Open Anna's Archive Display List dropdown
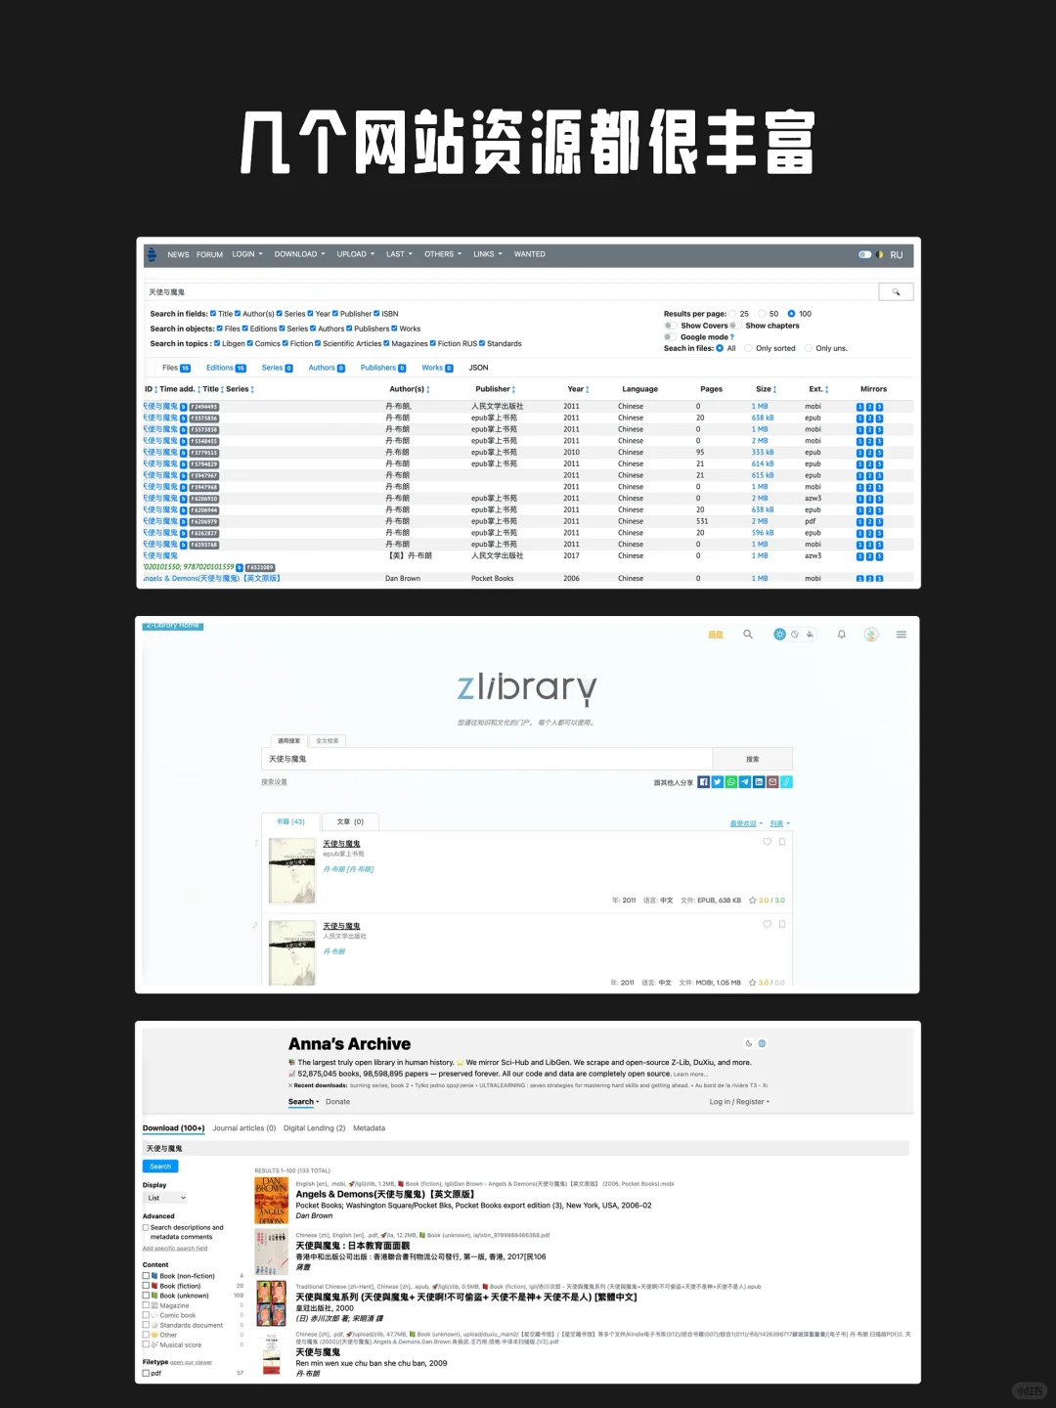1056x1408 pixels. [165, 1198]
